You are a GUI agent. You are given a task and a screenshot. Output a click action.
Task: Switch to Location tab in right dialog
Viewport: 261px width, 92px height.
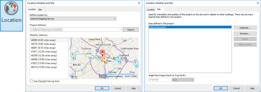(x=151, y=10)
